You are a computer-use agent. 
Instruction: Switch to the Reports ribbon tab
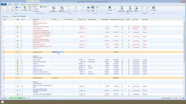click(23, 4)
